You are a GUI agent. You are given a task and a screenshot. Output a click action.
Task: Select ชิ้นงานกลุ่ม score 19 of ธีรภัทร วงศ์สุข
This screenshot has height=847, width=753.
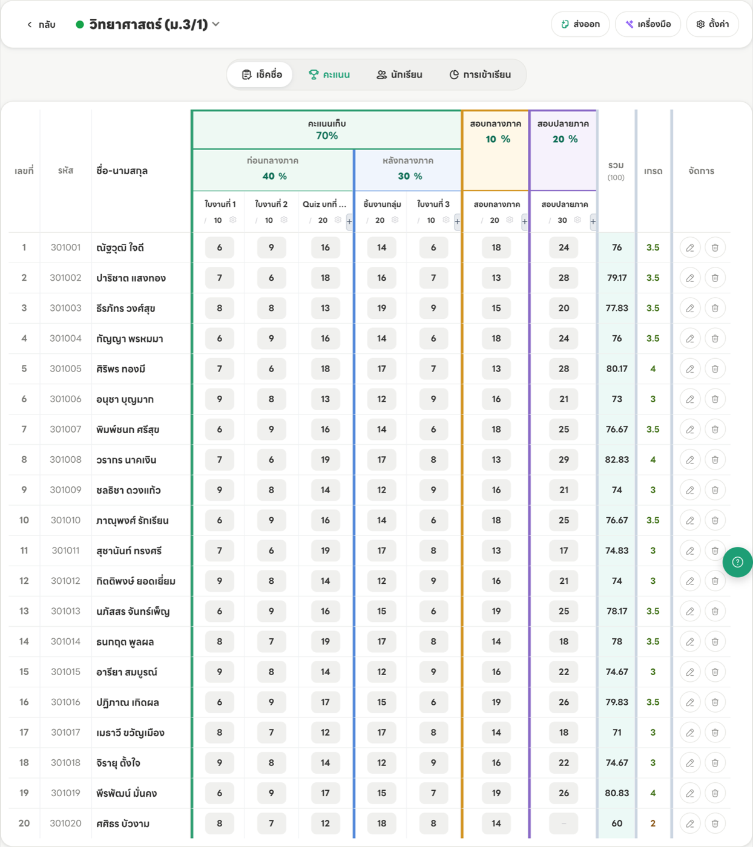(x=381, y=308)
